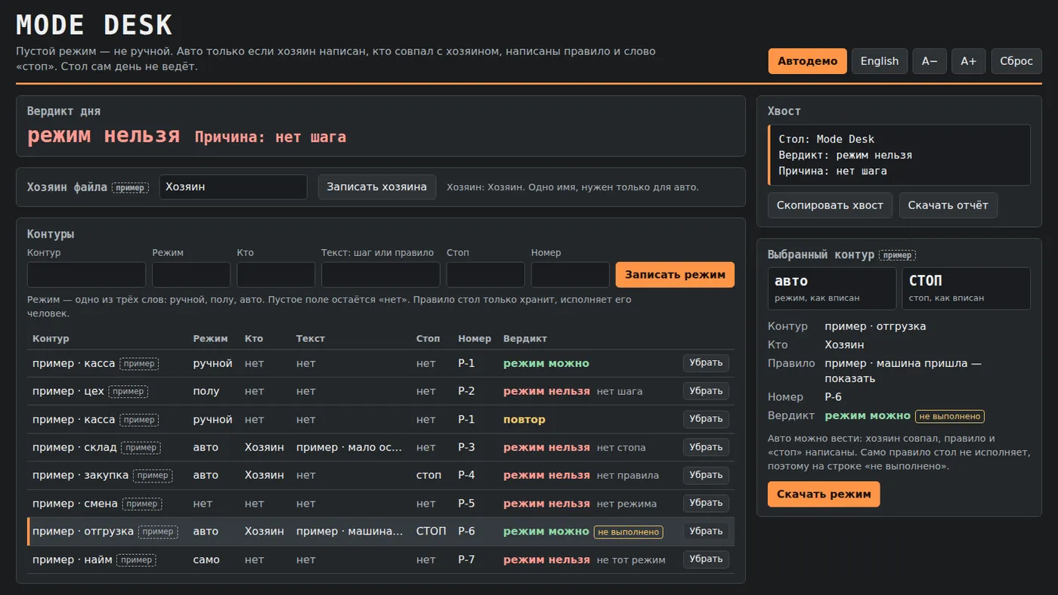
Task: Click the Скачать режим button
Action: pos(824,495)
